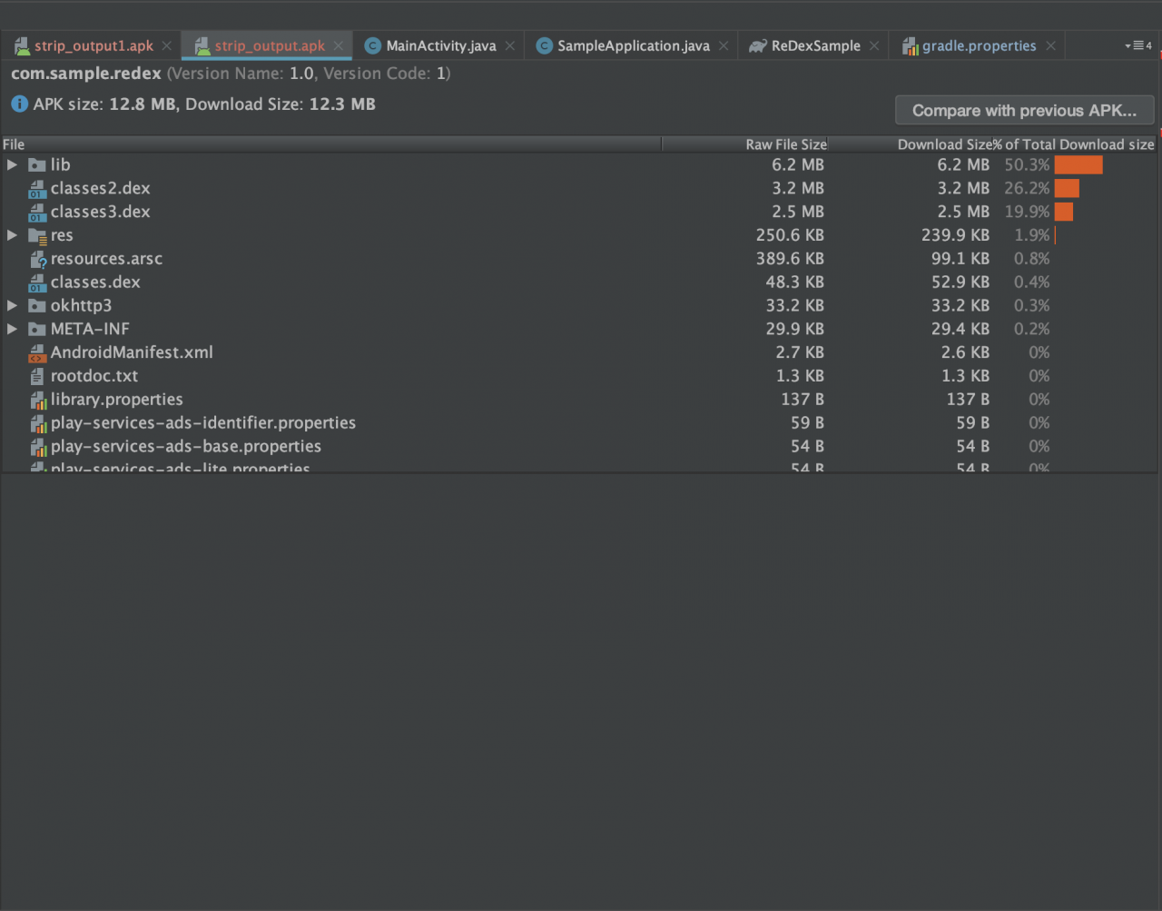The height and width of the screenshot is (911, 1162).
Task: Expand the META-INF folder
Action: tap(12, 329)
